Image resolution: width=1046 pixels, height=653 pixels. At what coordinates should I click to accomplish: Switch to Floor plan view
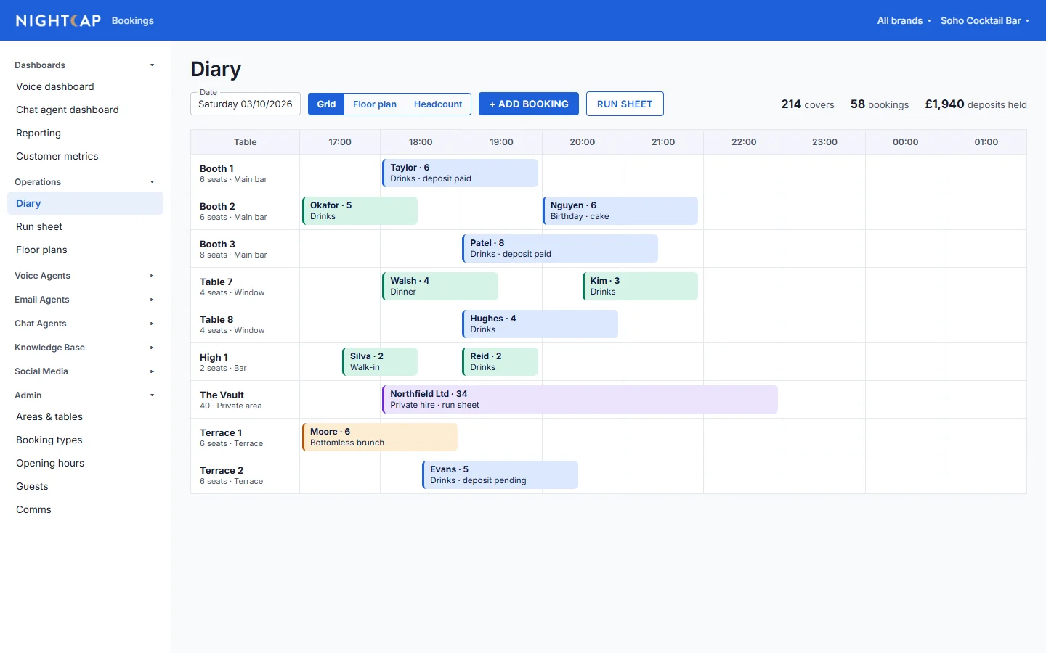click(x=375, y=104)
